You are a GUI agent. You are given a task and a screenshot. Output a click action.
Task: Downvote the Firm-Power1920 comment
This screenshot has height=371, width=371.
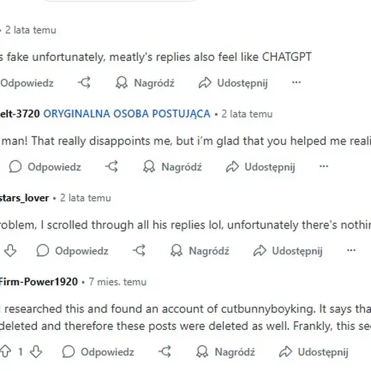tap(36, 352)
